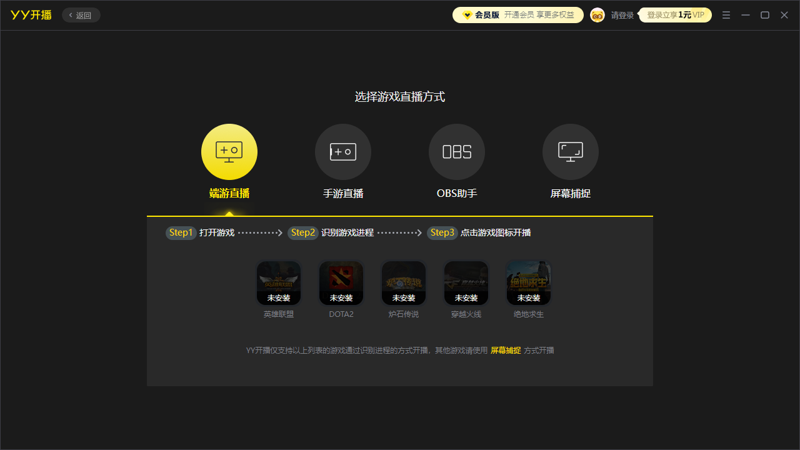Select the 端游直播 PC game streaming icon
This screenshot has height=450, width=800.
[229, 152]
